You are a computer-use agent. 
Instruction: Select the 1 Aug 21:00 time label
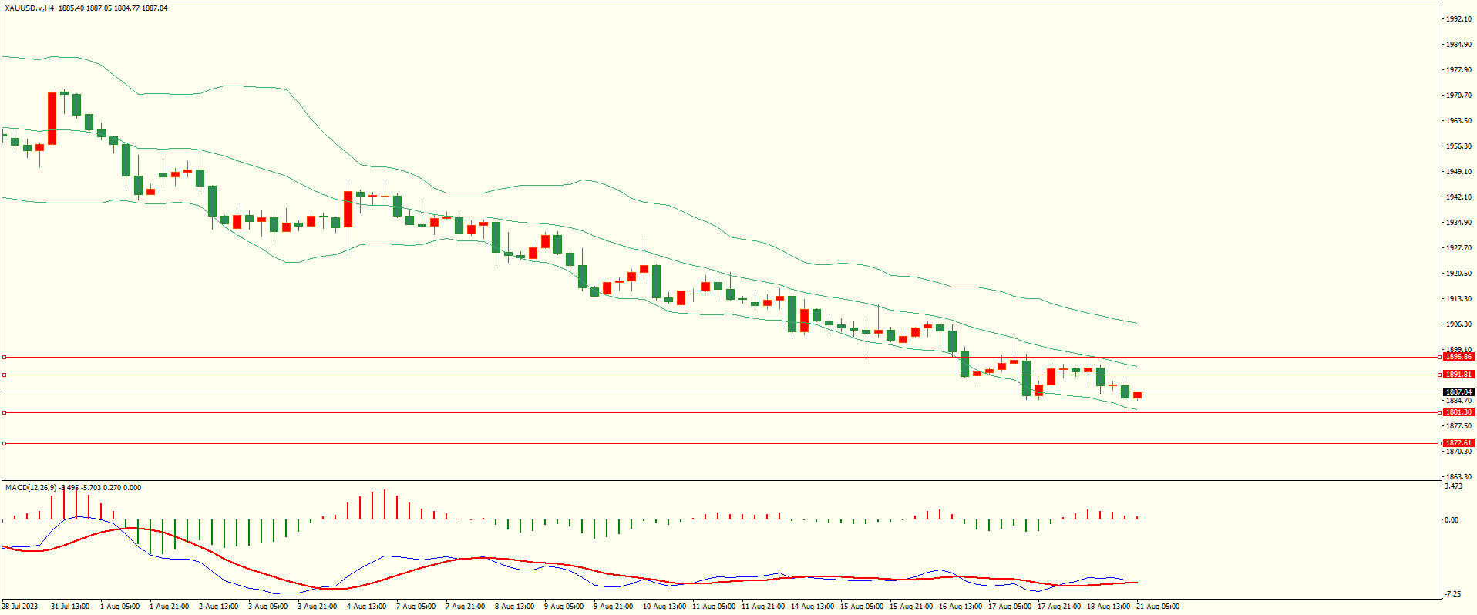pyautogui.click(x=169, y=607)
